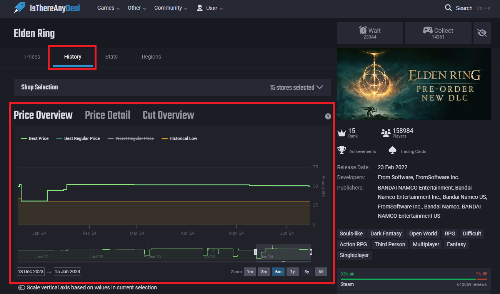Click the IsThereAnyDeal tag logo icon
500x294 pixels.
pos(19,8)
